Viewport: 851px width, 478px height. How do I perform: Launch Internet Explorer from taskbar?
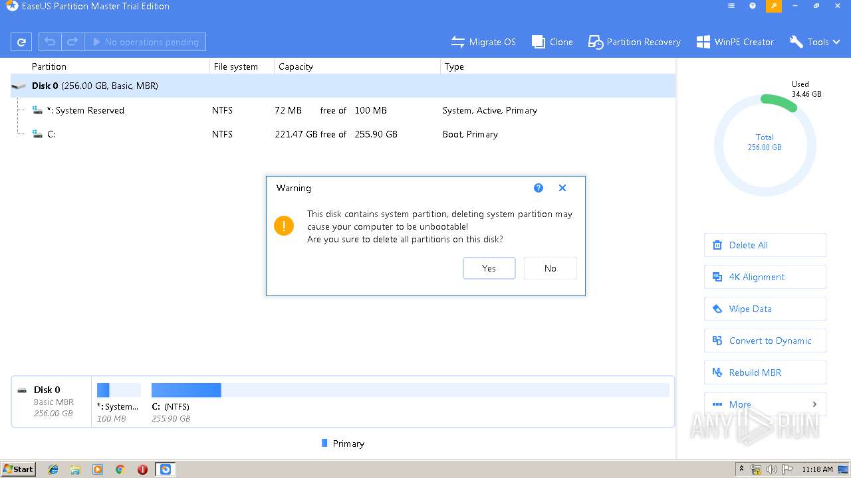point(53,469)
